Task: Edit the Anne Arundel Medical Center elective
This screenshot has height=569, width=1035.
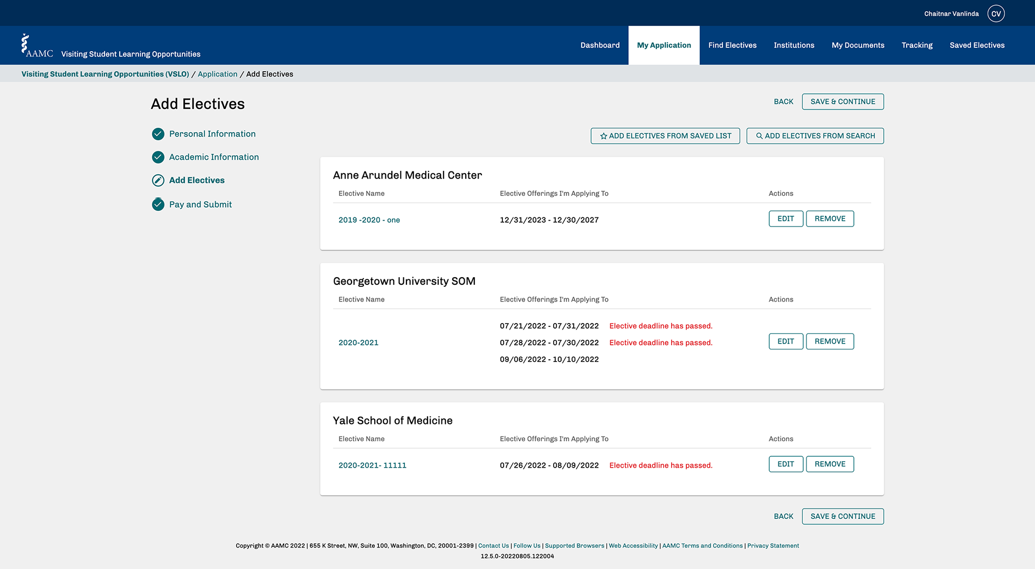Action: pyautogui.click(x=786, y=218)
